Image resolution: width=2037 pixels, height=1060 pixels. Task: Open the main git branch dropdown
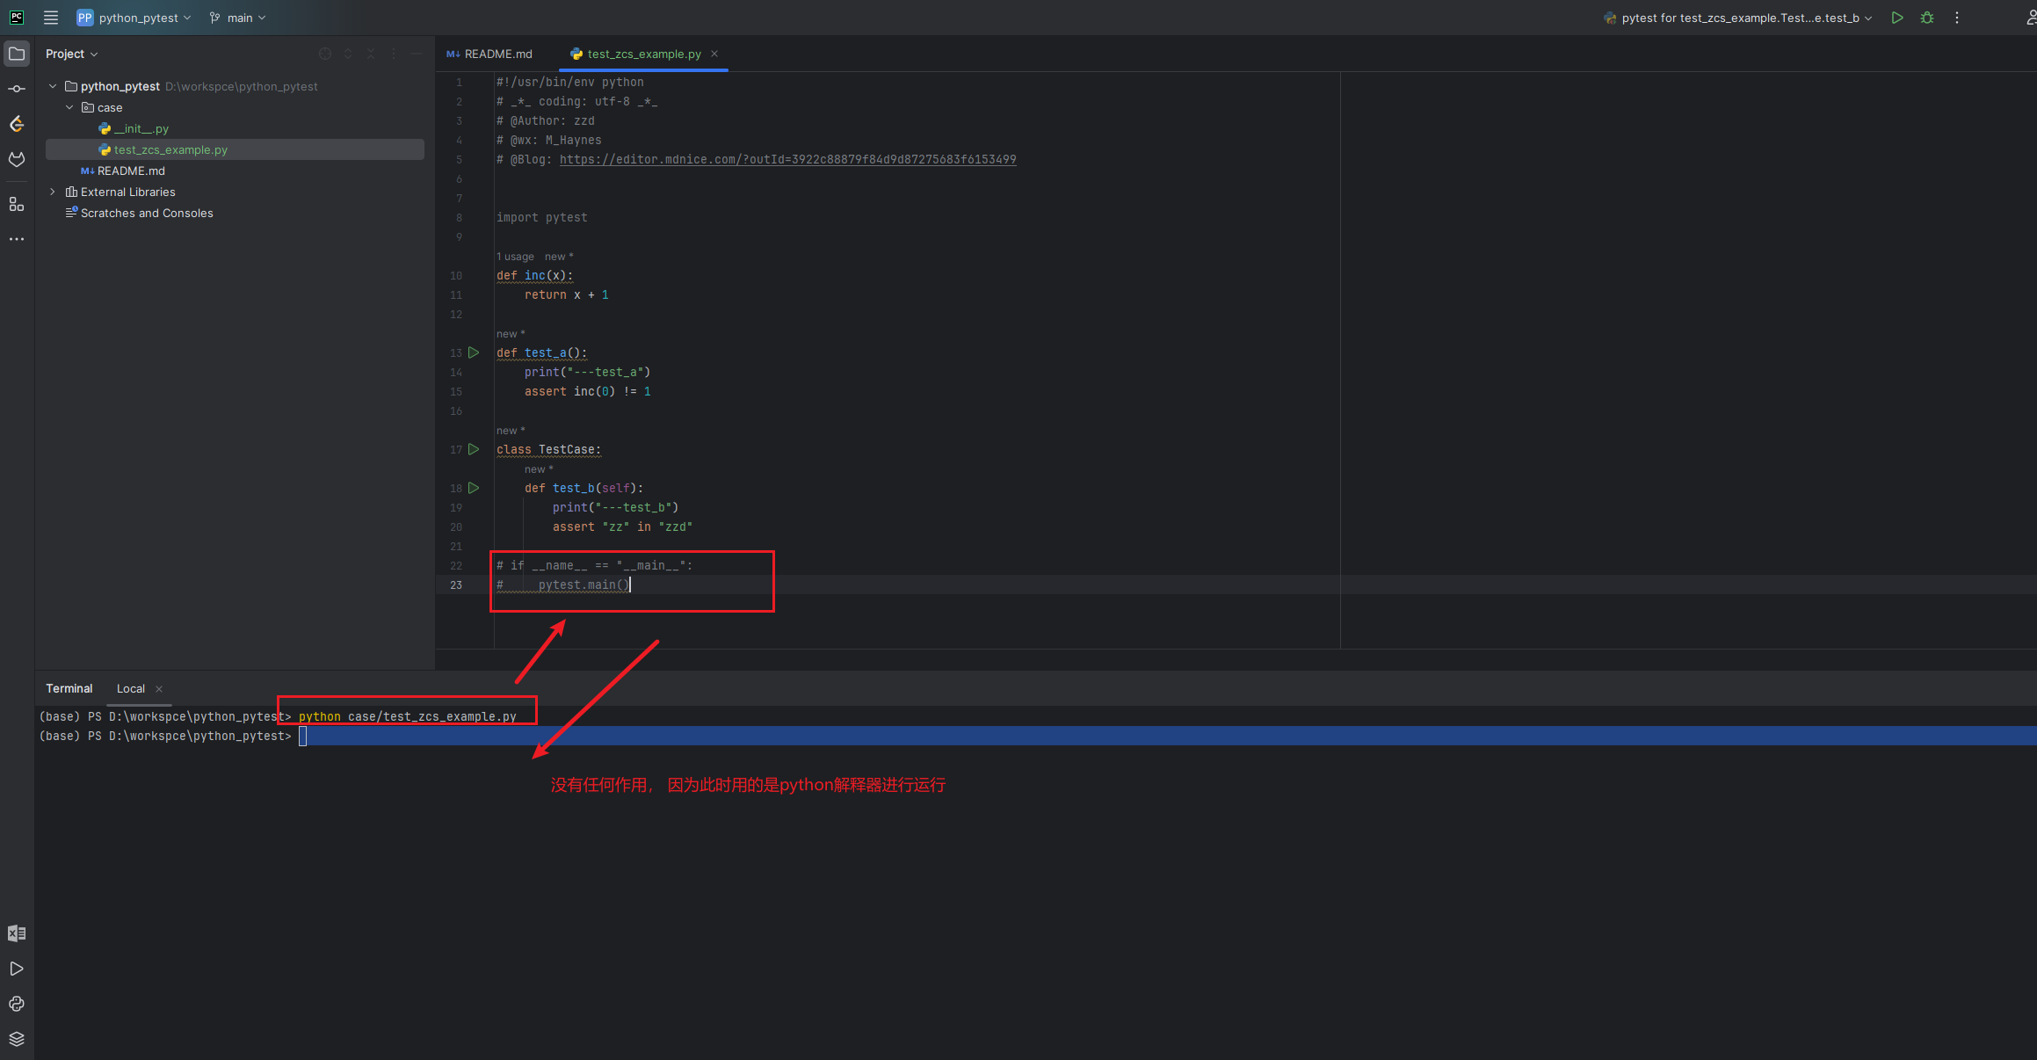(237, 18)
